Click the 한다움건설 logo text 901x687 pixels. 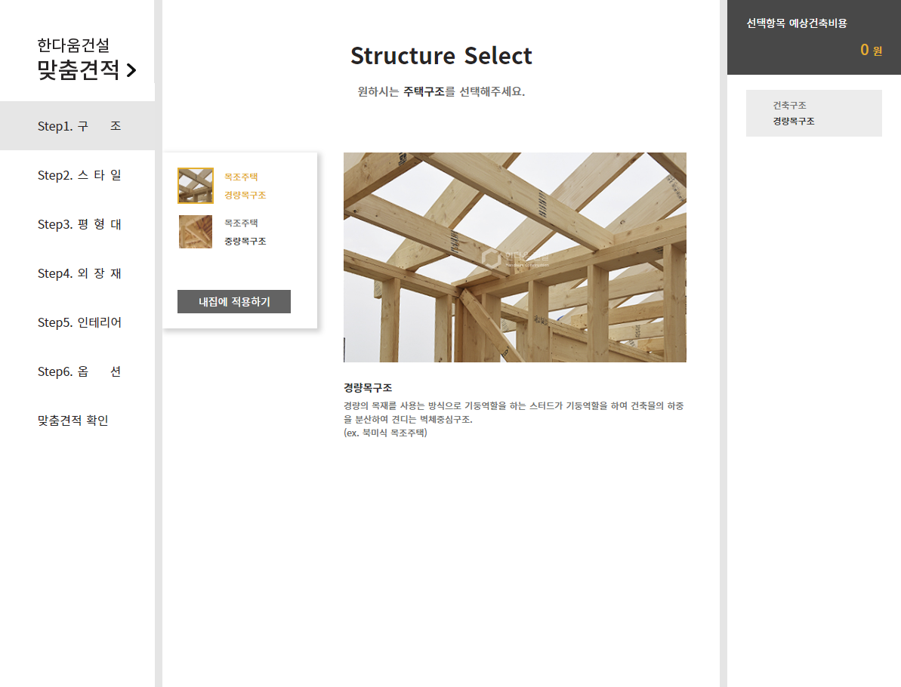point(73,46)
